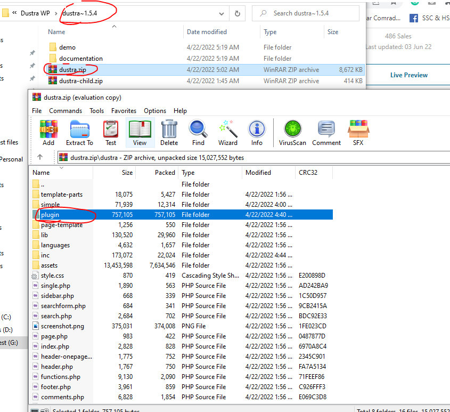Open the File menu
The height and width of the screenshot is (412, 450).
37,111
